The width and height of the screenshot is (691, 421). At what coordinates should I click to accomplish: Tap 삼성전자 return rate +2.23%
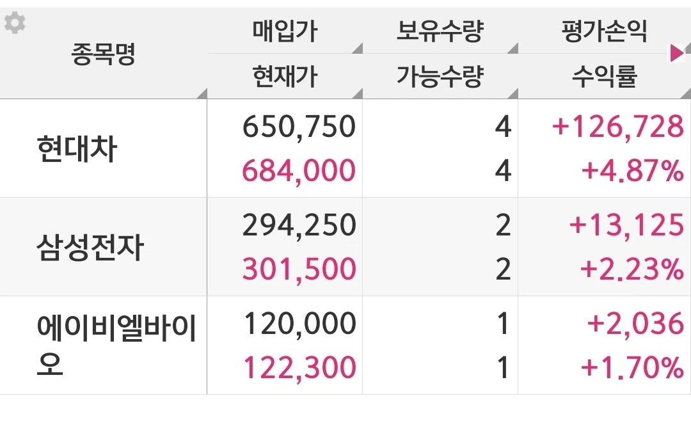(632, 269)
